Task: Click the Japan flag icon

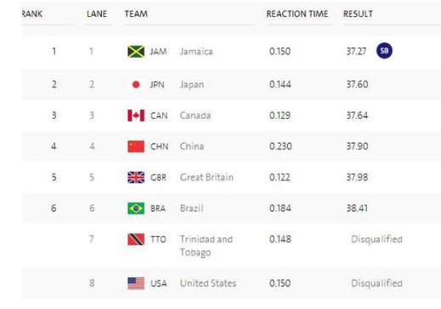Action: 136,85
